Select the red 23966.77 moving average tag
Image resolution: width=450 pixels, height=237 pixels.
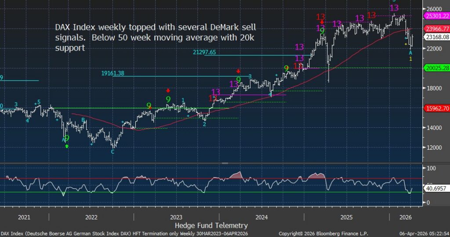(435, 29)
